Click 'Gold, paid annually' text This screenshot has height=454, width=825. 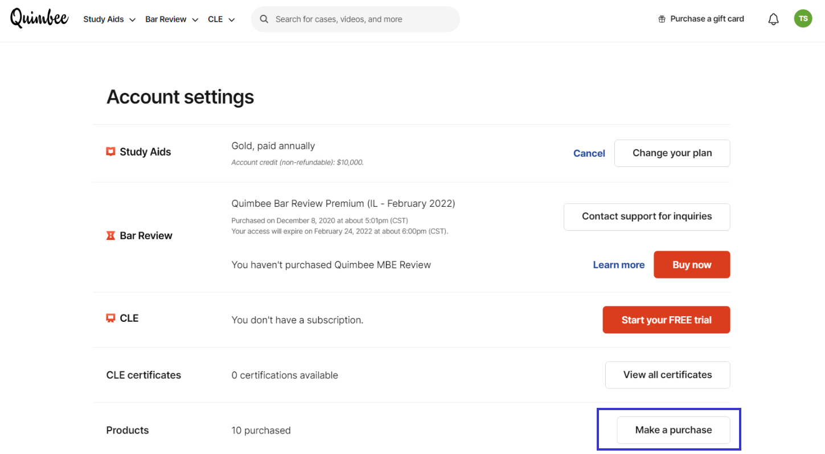[273, 146]
